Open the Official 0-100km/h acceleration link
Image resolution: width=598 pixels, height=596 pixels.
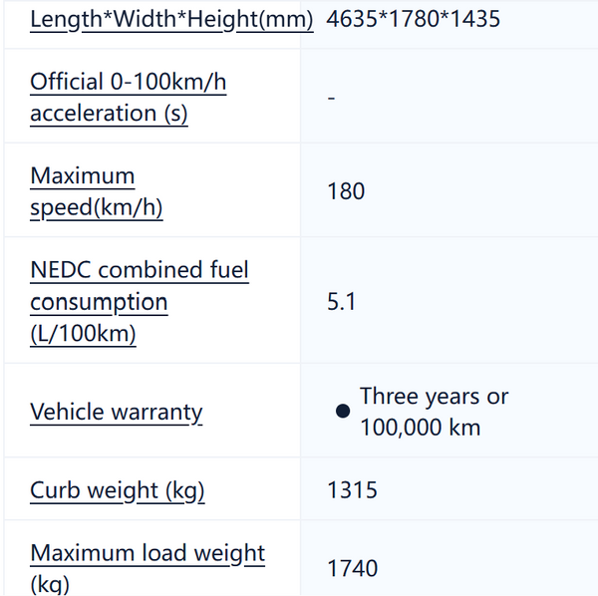click(129, 98)
